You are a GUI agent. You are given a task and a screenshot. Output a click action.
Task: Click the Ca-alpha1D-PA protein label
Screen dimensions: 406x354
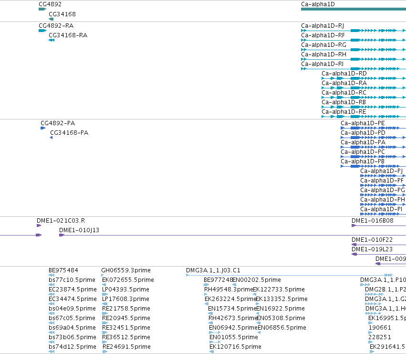coord(363,142)
